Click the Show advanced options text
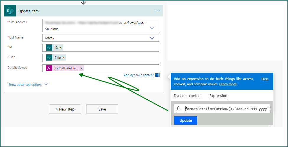The height and width of the screenshot is (147, 288). 25,85
